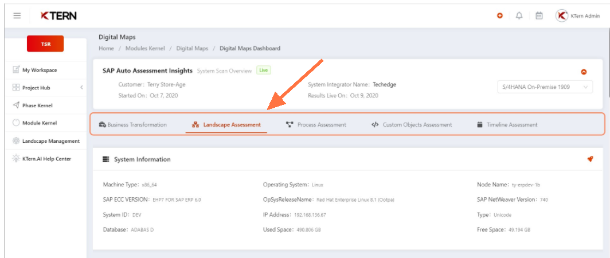Click SAP ECC VERSION EHP7 value

(177, 200)
